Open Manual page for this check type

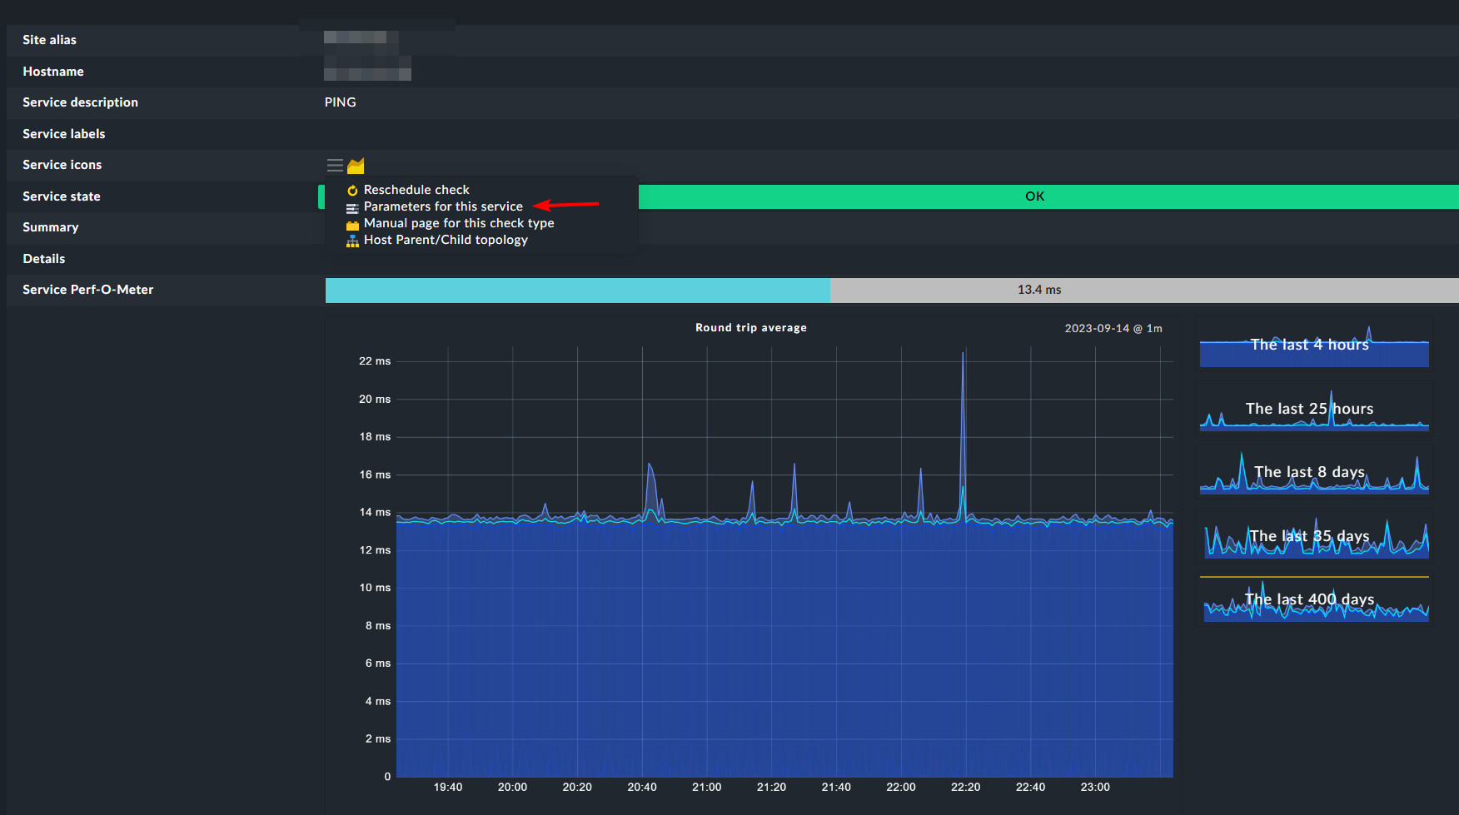click(x=459, y=223)
